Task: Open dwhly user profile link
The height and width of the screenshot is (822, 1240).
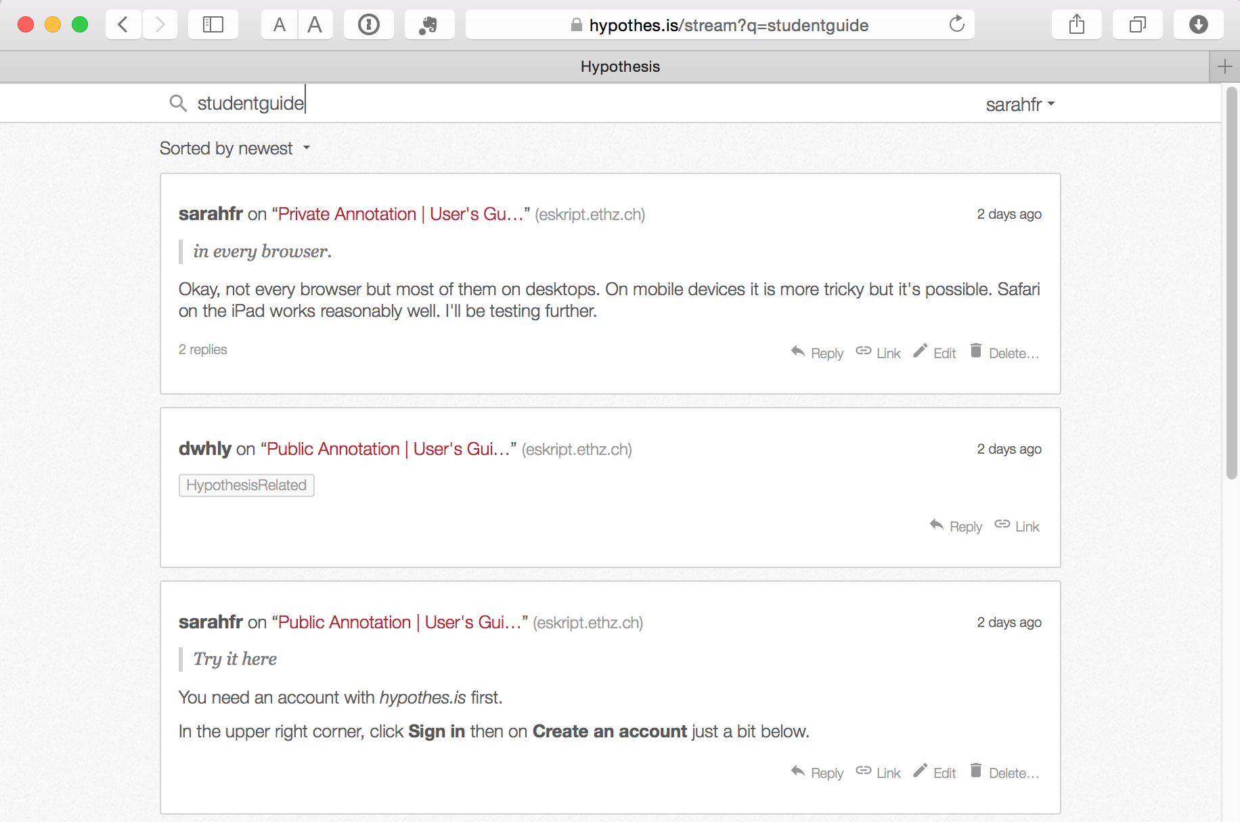Action: click(x=205, y=448)
